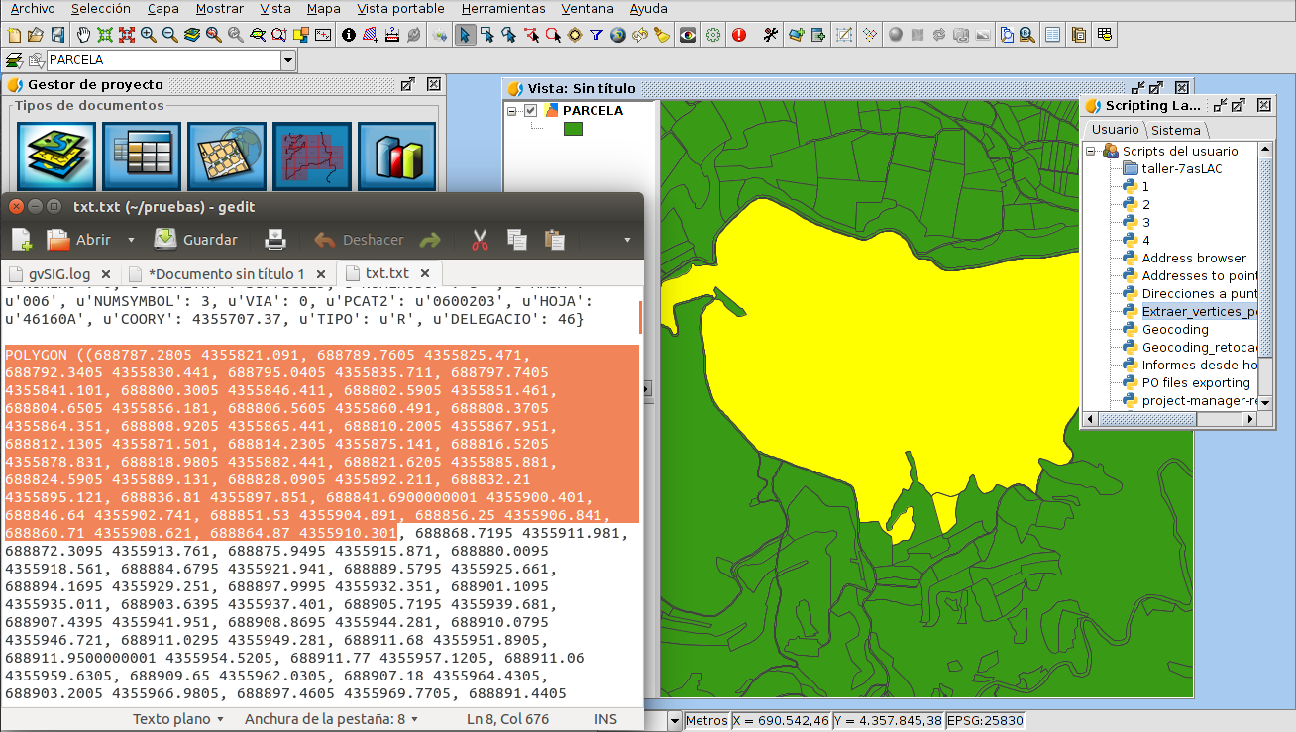1296x732 pixels.
Task: Activate the feature information tool
Action: pos(348,35)
